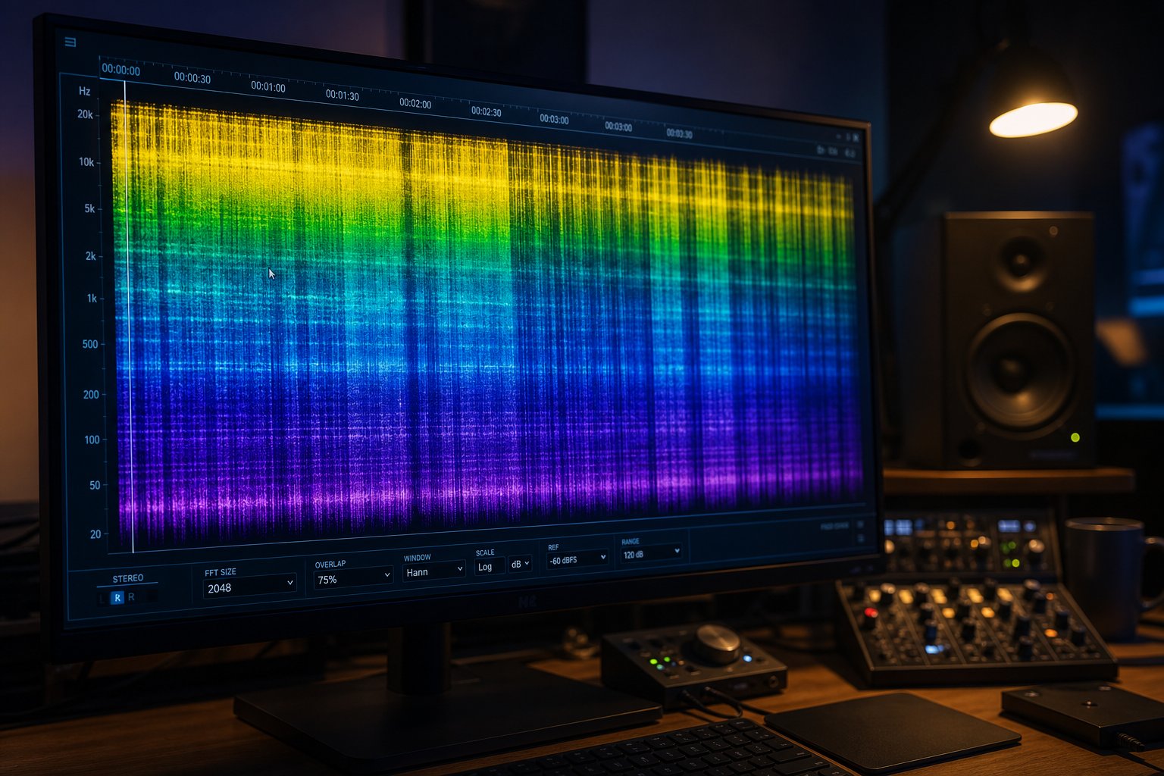This screenshot has width=1164, height=776.
Task: Open the FFT Size dropdown showing 2048
Action: [x=249, y=587]
